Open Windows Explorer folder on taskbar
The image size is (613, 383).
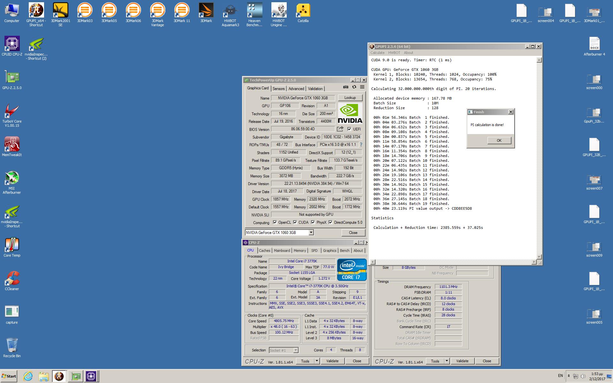44,376
